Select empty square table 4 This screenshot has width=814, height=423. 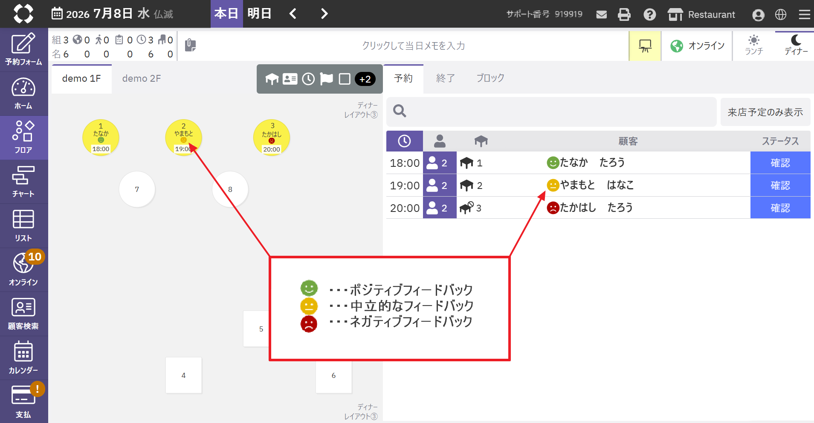point(183,375)
